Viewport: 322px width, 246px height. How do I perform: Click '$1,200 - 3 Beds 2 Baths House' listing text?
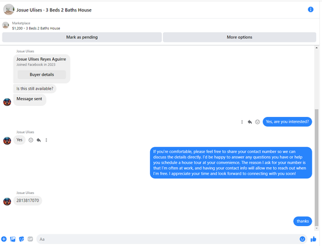point(36,28)
